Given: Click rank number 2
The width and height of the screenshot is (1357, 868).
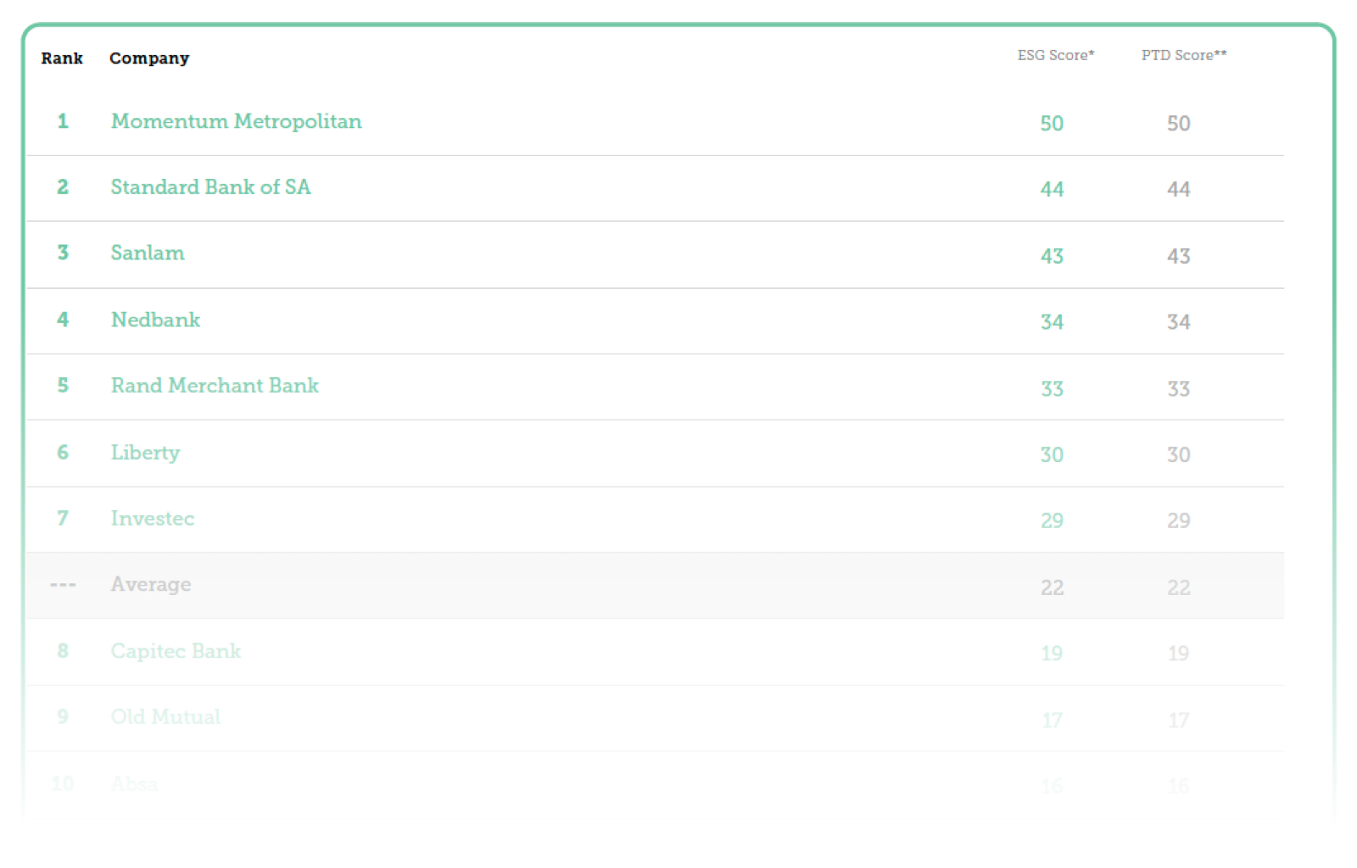Looking at the screenshot, I should point(63,187).
